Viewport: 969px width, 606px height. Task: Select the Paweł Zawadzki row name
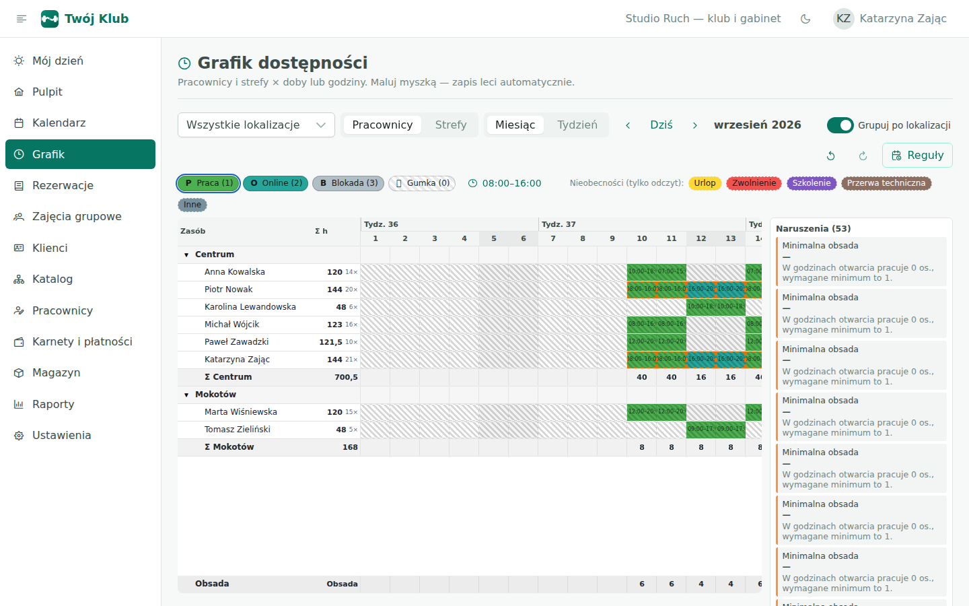(x=237, y=342)
